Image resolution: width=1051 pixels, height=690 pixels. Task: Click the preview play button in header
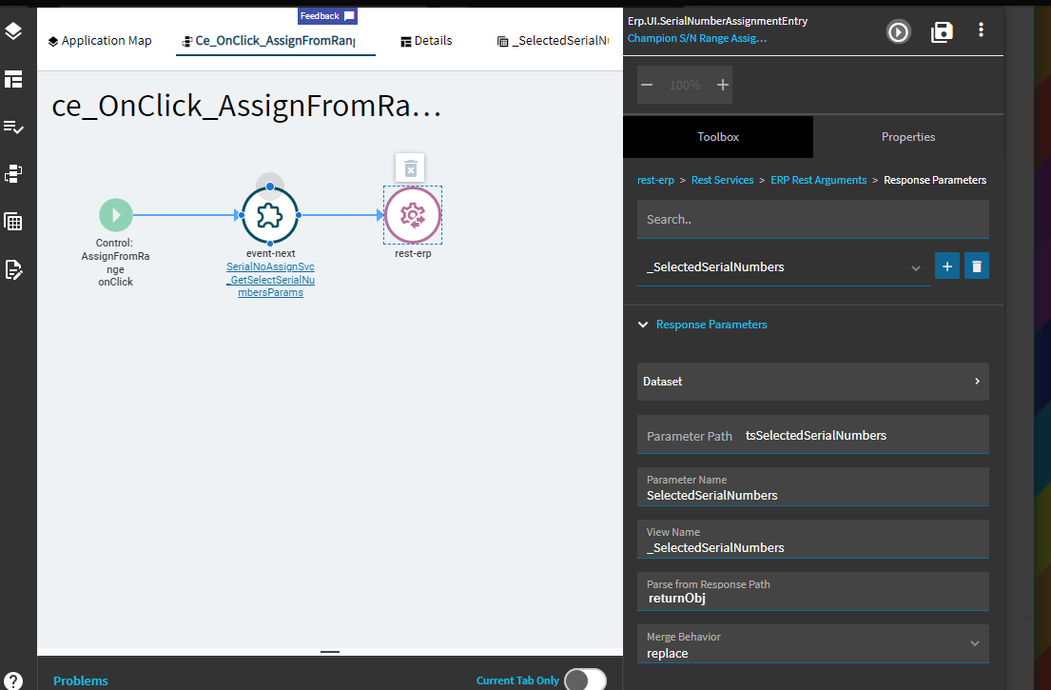pyautogui.click(x=898, y=31)
